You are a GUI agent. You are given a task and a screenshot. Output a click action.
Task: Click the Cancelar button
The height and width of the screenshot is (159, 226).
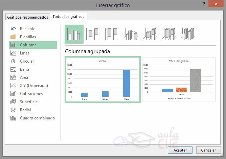(x=208, y=150)
